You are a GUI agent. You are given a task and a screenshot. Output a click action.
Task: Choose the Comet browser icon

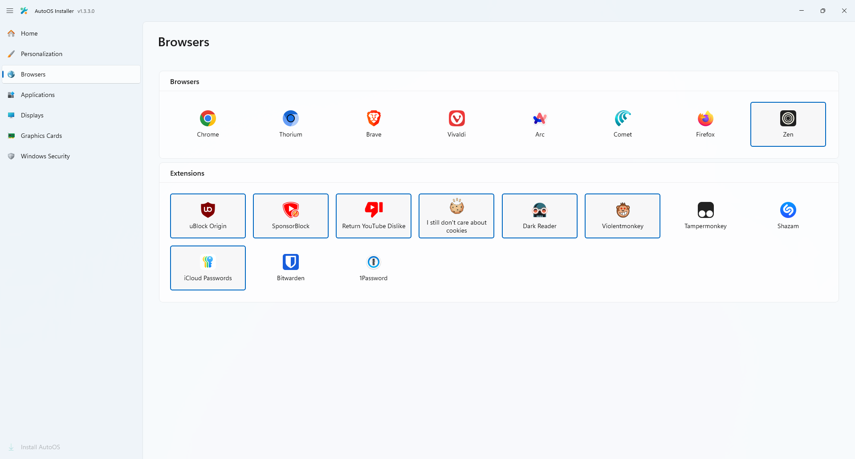tap(623, 124)
